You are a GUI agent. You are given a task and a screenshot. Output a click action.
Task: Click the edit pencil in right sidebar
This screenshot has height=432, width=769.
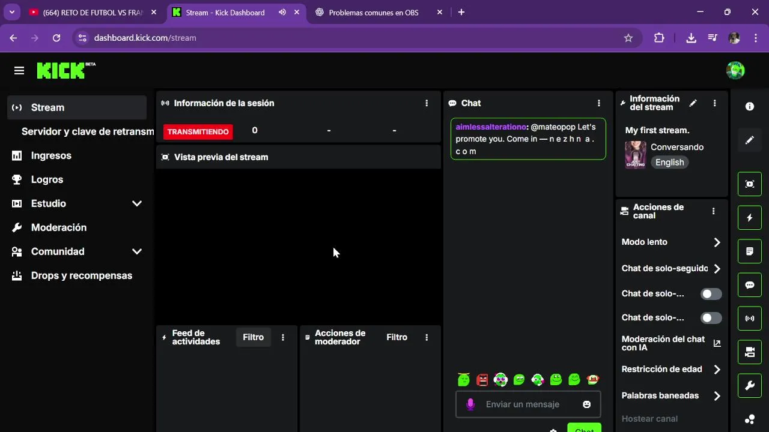click(x=750, y=140)
